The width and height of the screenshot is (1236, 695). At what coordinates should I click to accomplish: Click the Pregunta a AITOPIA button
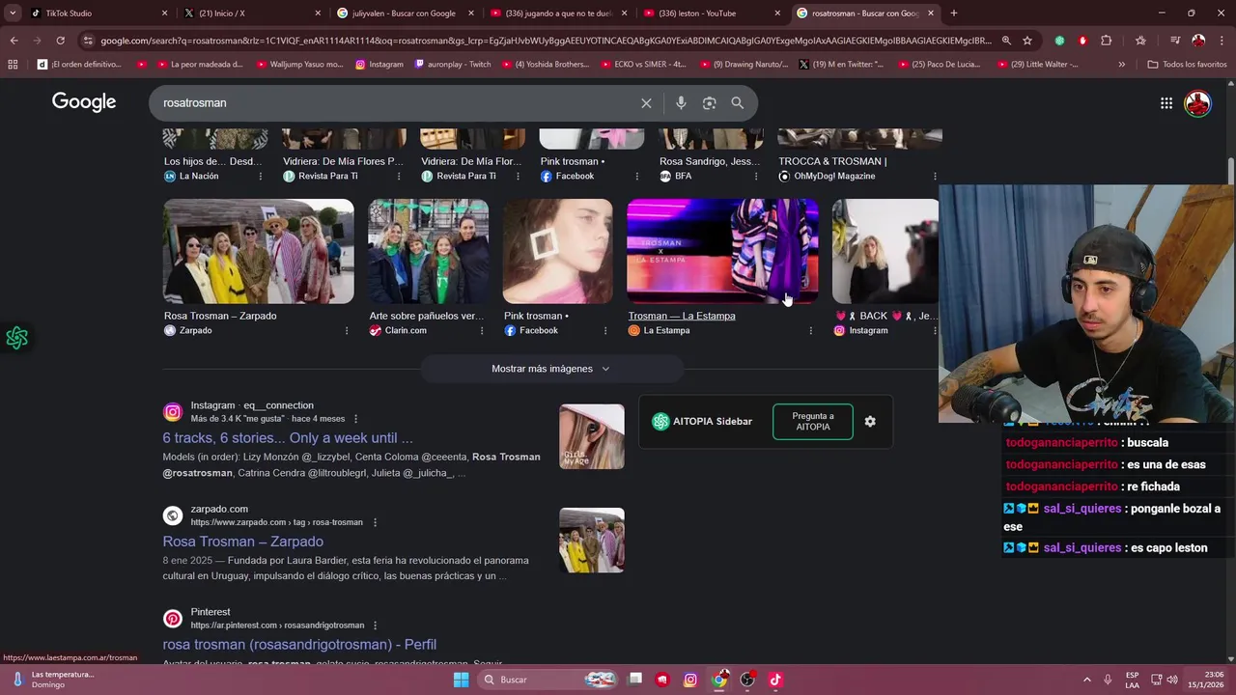coord(813,422)
